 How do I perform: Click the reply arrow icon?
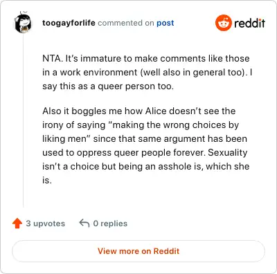click(x=84, y=223)
